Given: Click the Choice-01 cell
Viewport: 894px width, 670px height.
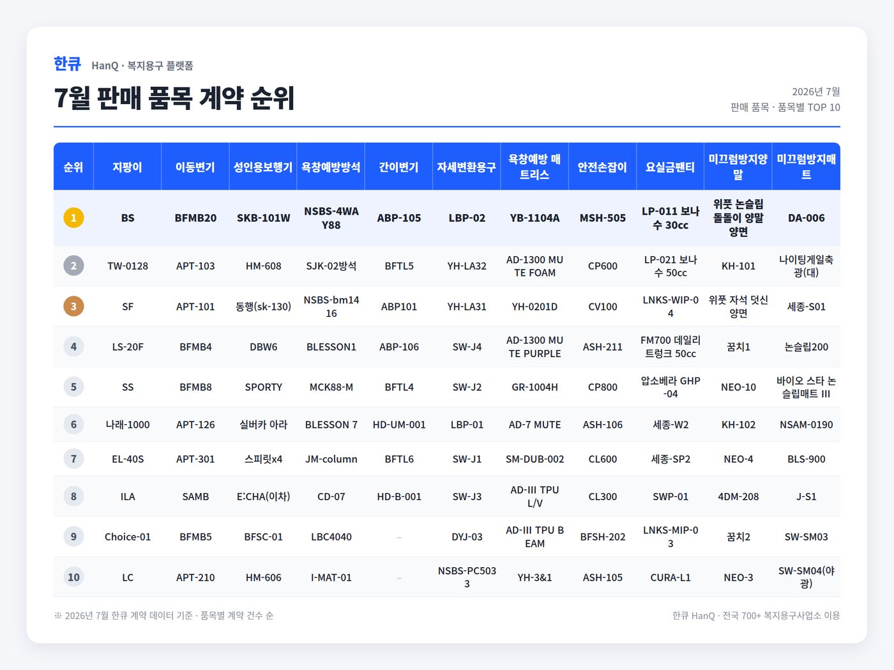Looking at the screenshot, I should [x=128, y=537].
